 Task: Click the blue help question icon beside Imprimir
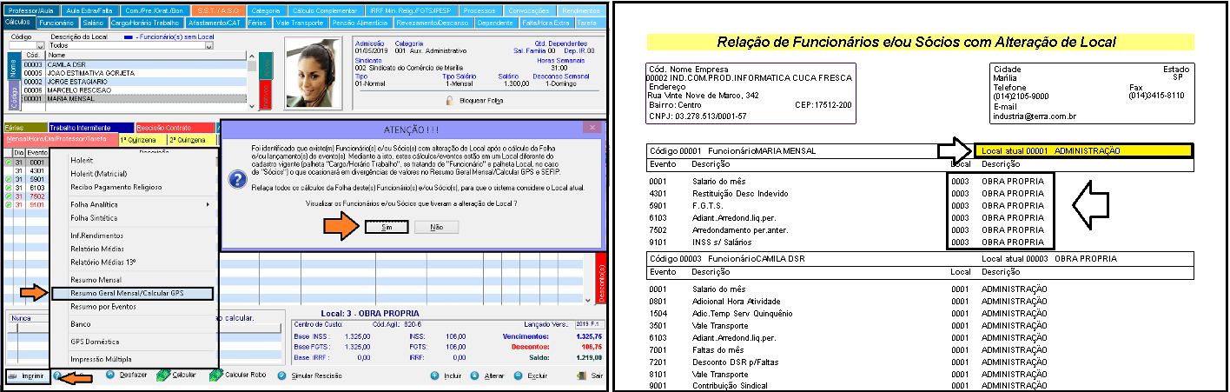[56, 376]
